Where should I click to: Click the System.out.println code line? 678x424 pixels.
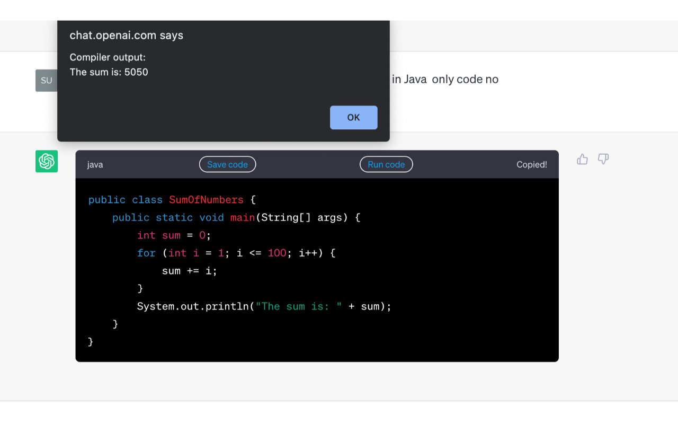click(x=264, y=306)
